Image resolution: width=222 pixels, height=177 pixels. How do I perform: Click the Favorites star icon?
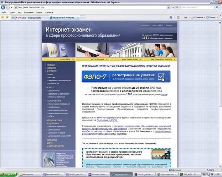(3, 17)
